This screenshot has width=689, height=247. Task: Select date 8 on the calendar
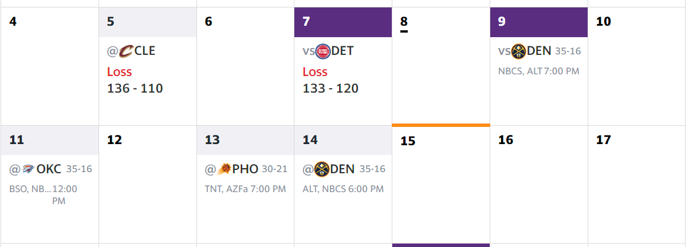[x=404, y=22]
